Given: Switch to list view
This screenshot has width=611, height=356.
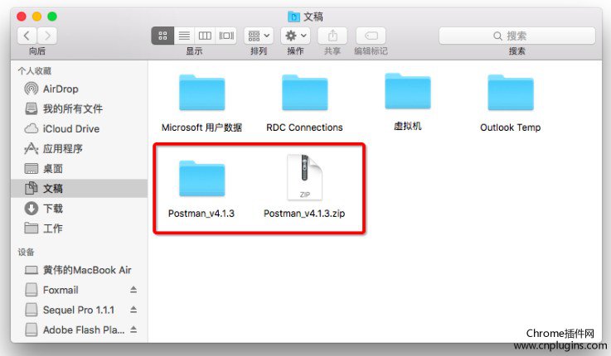Looking at the screenshot, I should 184,36.
